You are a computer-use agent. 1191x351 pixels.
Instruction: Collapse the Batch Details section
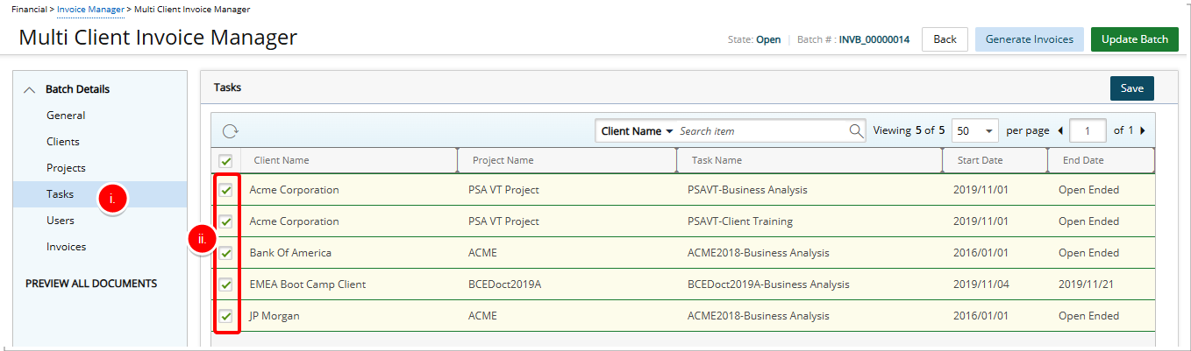point(30,89)
